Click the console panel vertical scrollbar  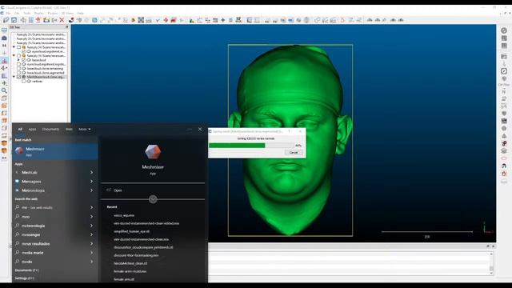click(491, 263)
